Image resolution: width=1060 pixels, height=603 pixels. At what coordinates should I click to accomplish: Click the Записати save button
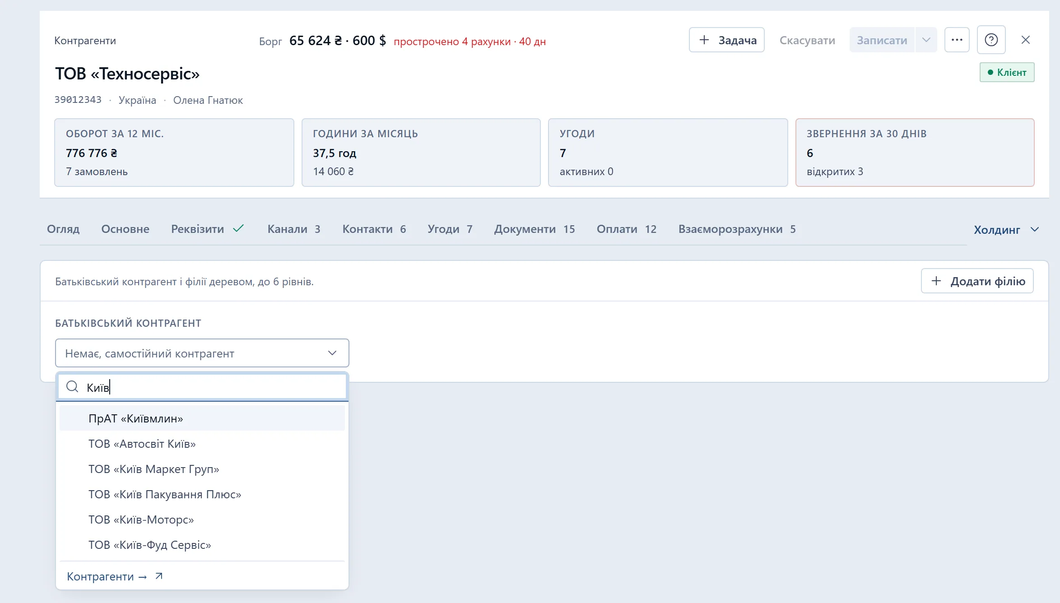pos(882,40)
